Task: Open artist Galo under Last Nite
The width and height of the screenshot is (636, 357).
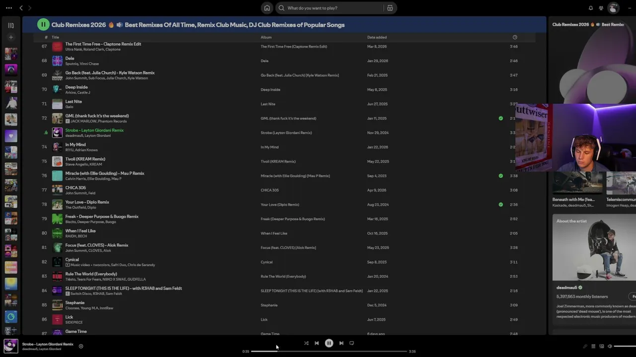Action: [69, 107]
